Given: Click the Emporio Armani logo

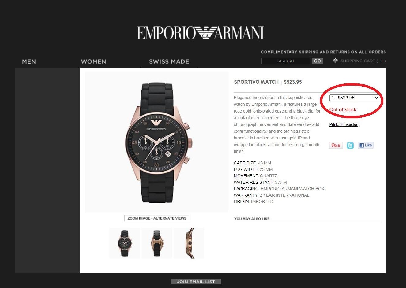Looking at the screenshot, I should [200, 33].
